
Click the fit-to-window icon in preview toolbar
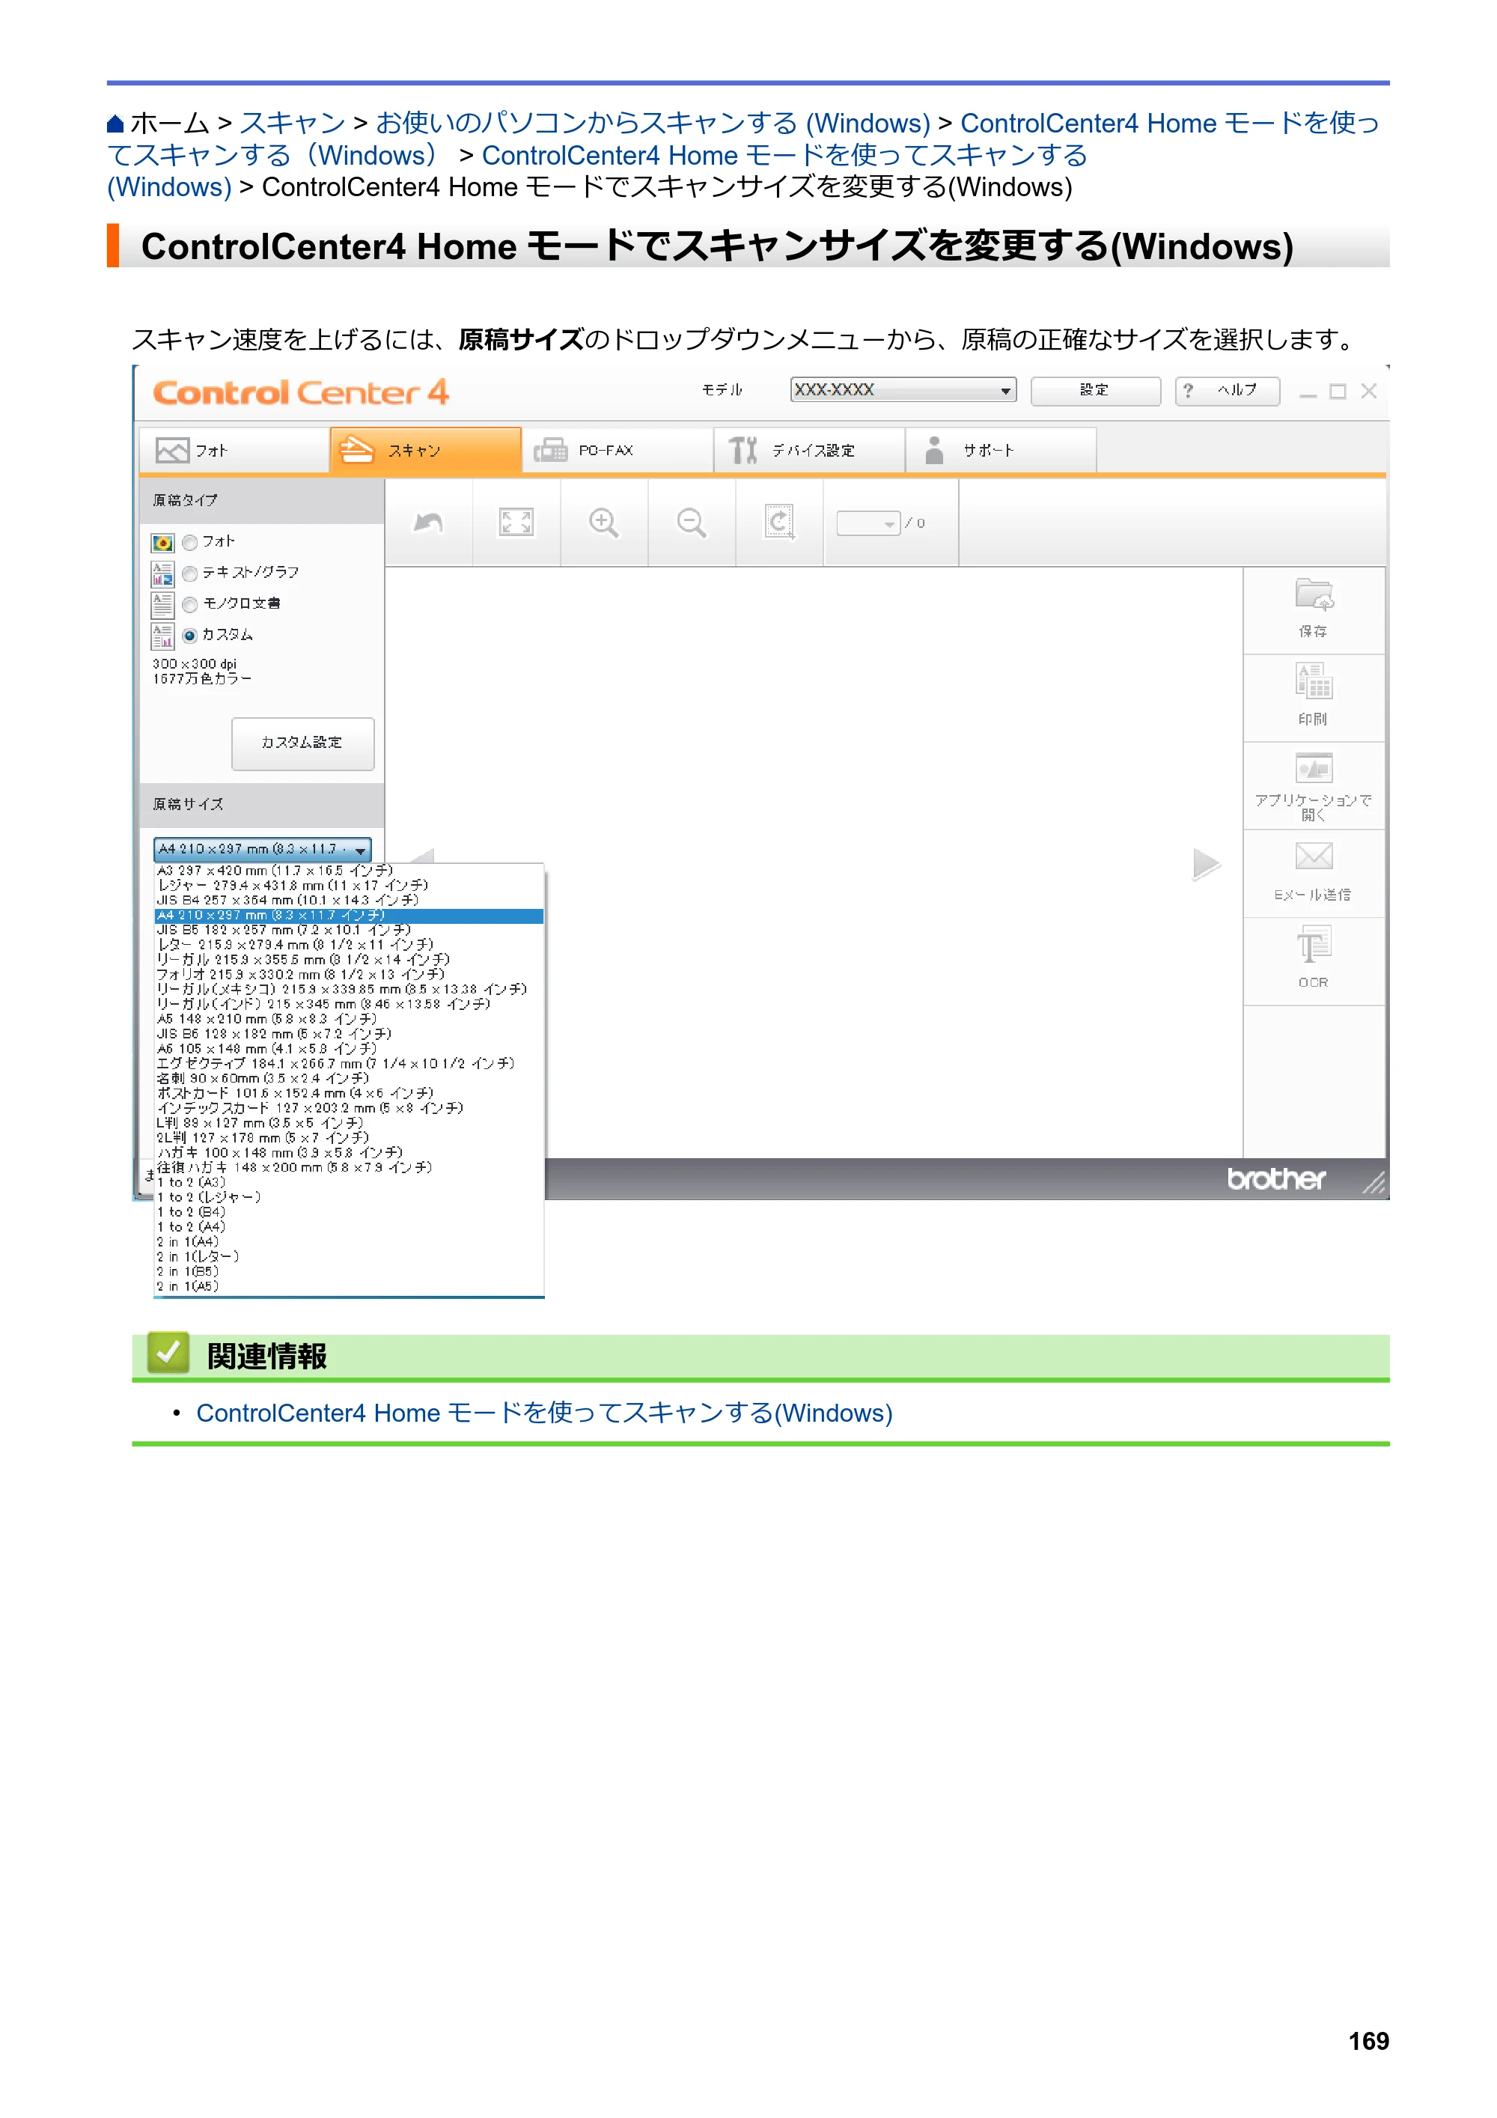pyautogui.click(x=516, y=523)
